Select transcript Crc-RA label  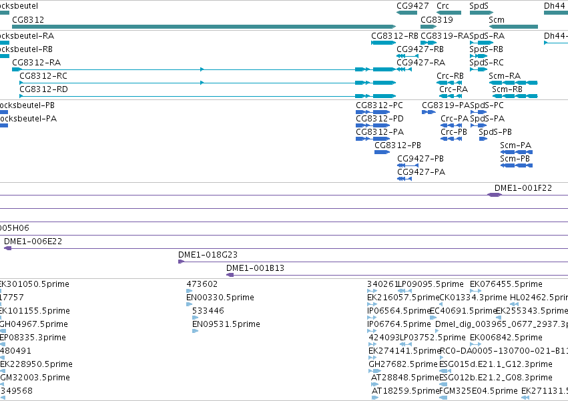click(x=453, y=89)
